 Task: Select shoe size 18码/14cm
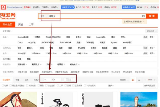pyautogui.click(x=129, y=53)
